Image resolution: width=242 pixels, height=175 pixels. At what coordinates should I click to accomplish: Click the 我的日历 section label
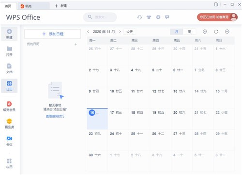[x=33, y=44]
